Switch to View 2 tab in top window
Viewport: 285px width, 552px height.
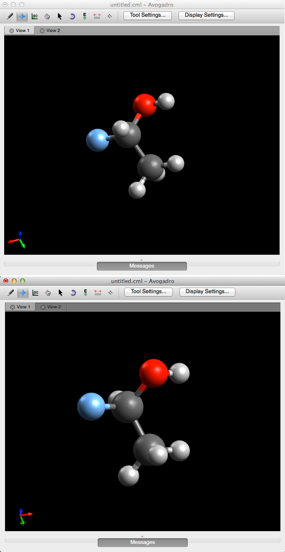(53, 30)
